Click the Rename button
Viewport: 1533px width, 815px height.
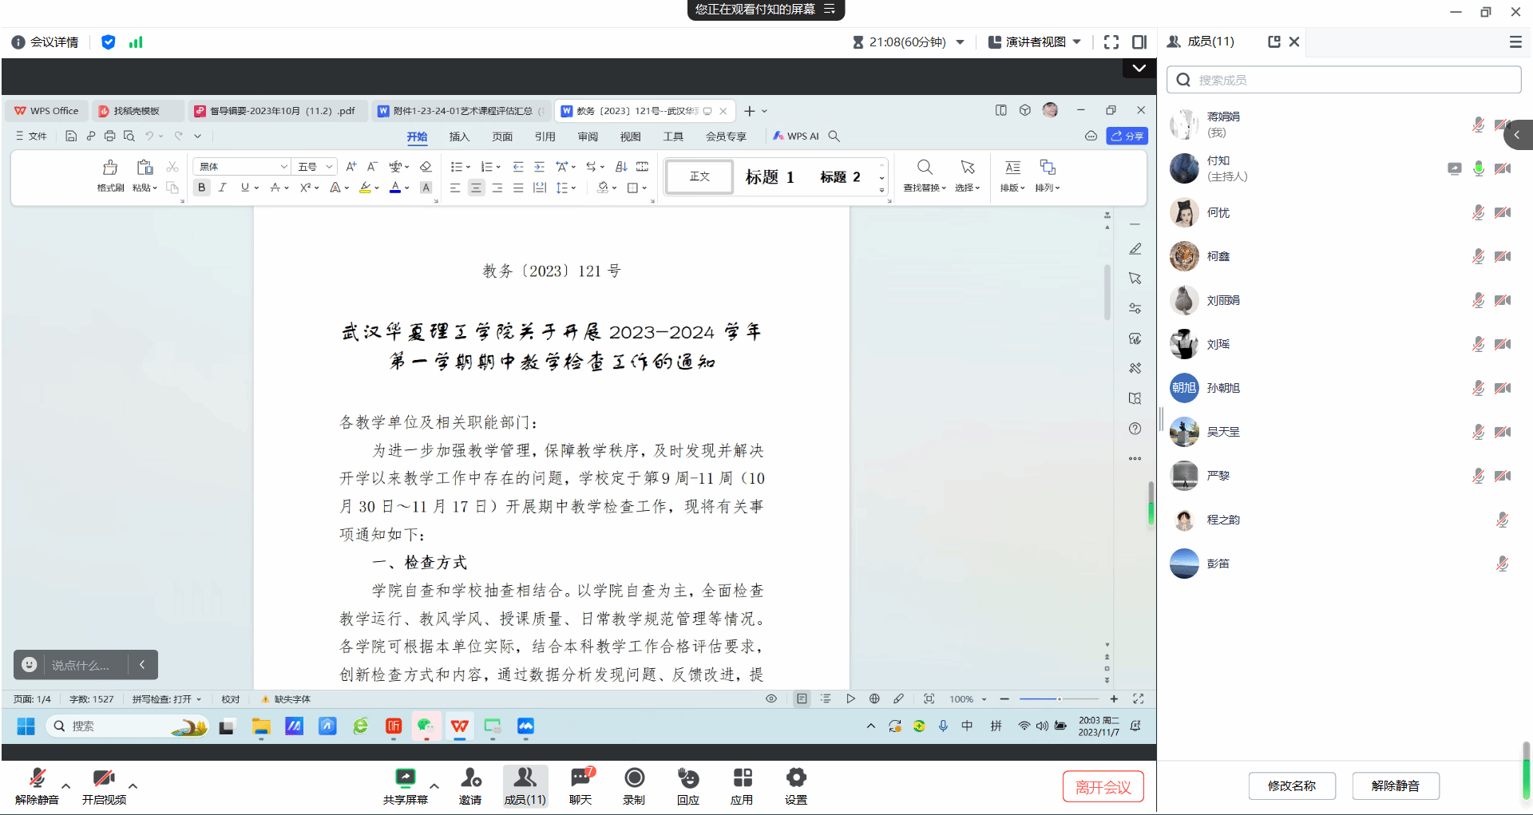(1291, 785)
